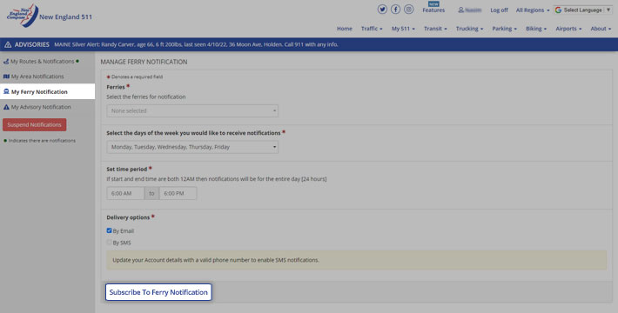
Task: Click the ferry icon beside My Ferry Notification
Action: point(6,92)
